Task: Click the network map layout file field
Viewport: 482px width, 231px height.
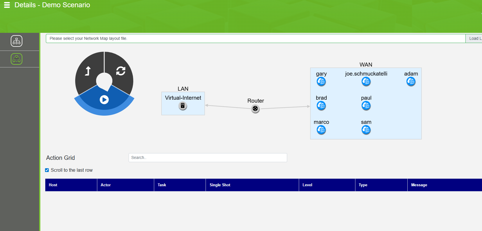Action: tap(256, 38)
